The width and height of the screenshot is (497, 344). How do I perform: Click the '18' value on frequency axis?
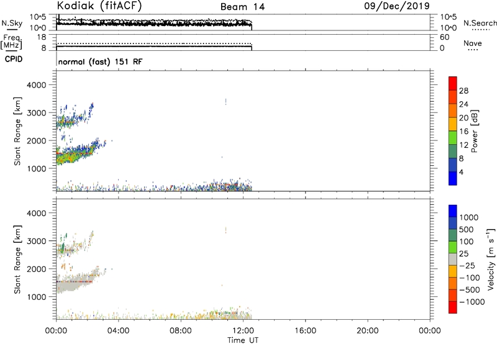tap(42, 37)
